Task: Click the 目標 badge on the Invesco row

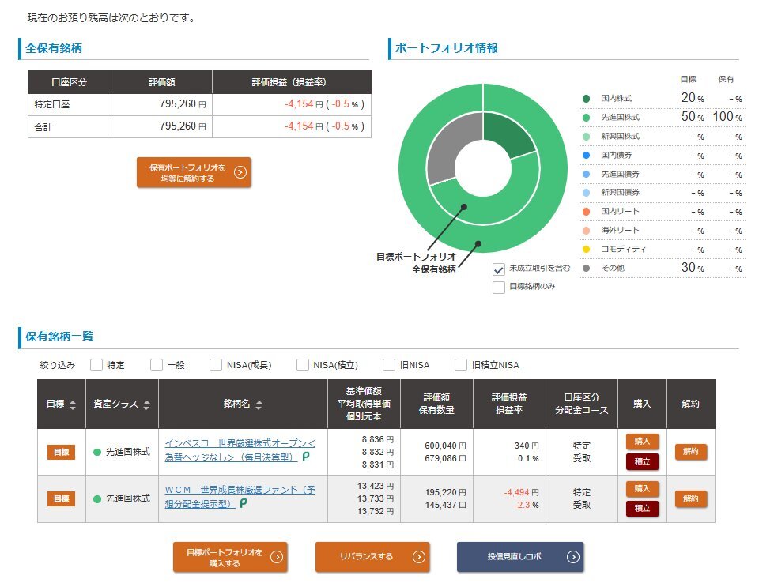Action: pyautogui.click(x=61, y=452)
